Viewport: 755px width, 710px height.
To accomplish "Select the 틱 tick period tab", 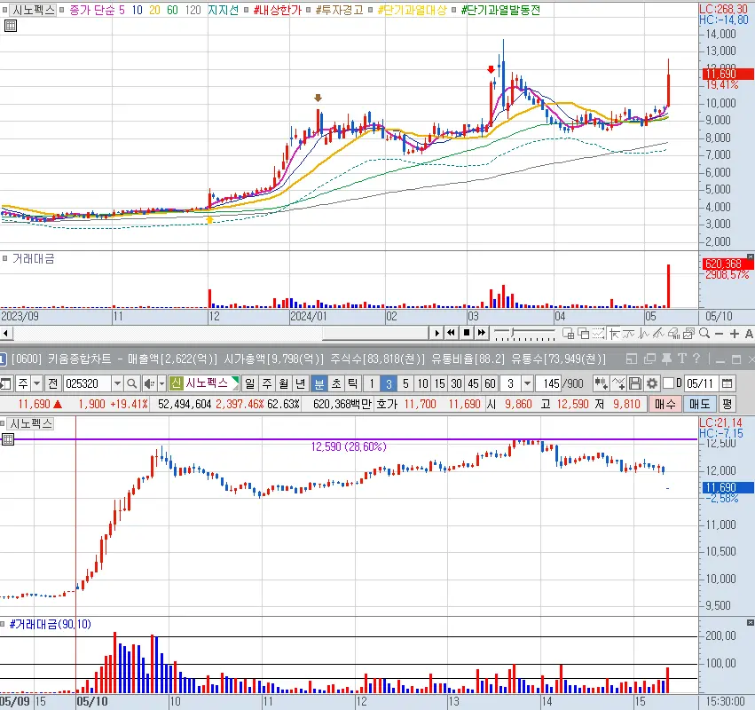I will coord(353,384).
